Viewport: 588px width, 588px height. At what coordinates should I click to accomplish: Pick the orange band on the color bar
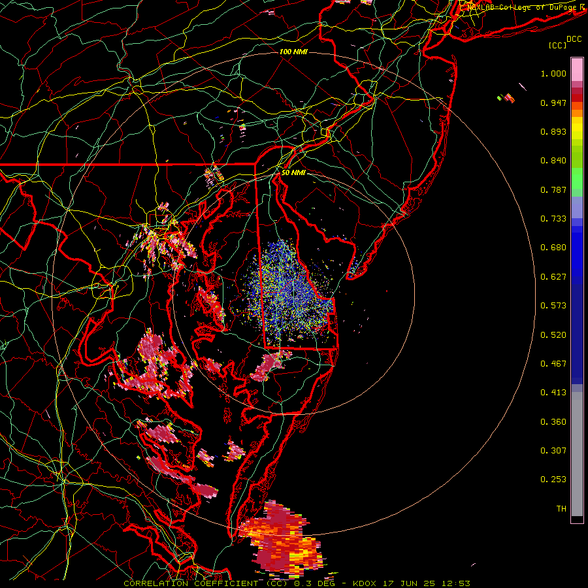tap(577, 113)
